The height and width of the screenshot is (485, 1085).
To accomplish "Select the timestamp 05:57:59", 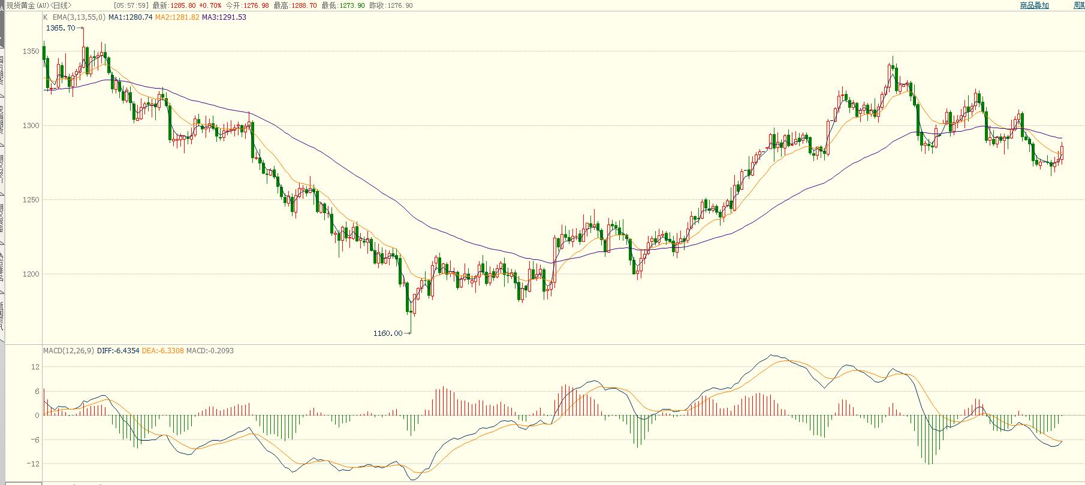I will 131,5.
